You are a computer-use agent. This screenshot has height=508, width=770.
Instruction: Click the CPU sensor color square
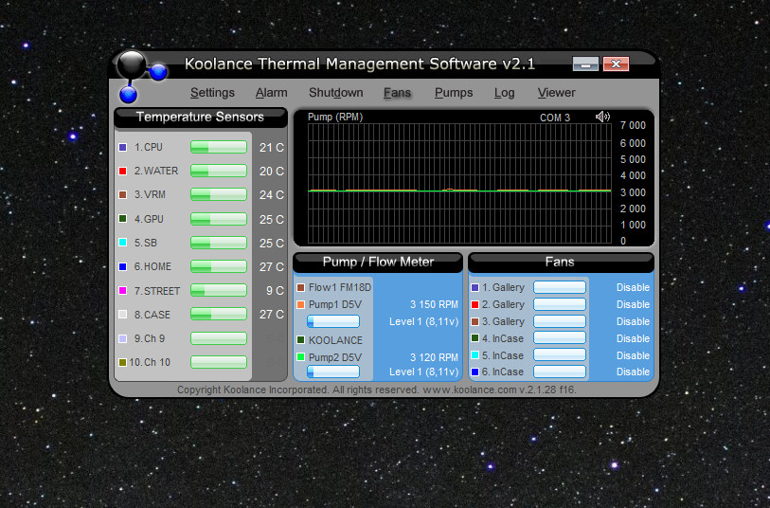coord(123,148)
